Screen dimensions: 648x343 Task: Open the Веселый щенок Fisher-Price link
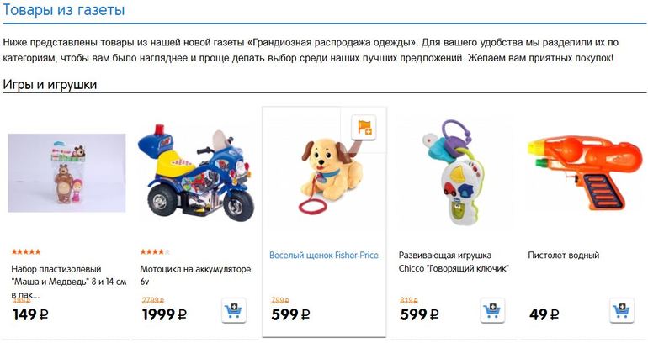pyautogui.click(x=324, y=255)
